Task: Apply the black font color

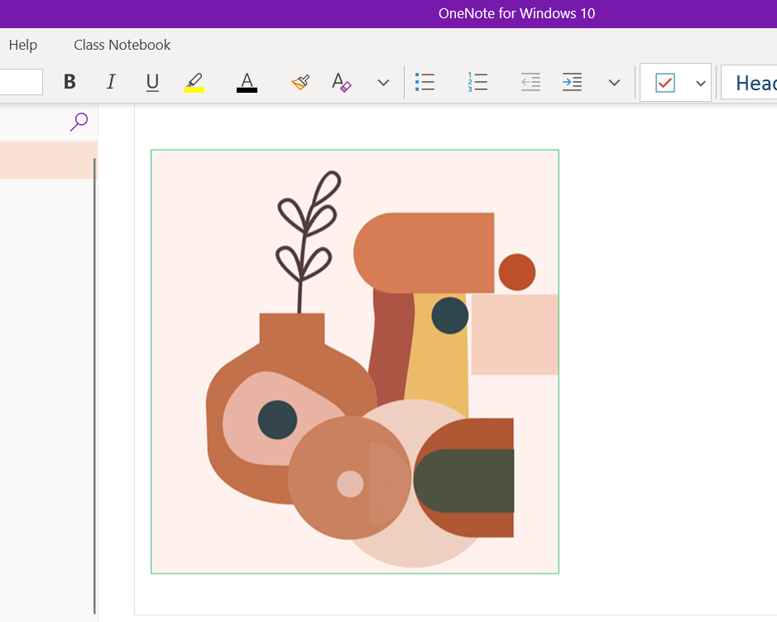Action: (x=247, y=82)
